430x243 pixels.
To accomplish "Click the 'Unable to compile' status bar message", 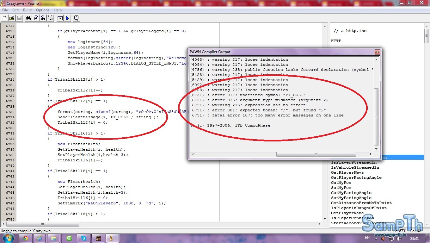I will coord(27,231).
